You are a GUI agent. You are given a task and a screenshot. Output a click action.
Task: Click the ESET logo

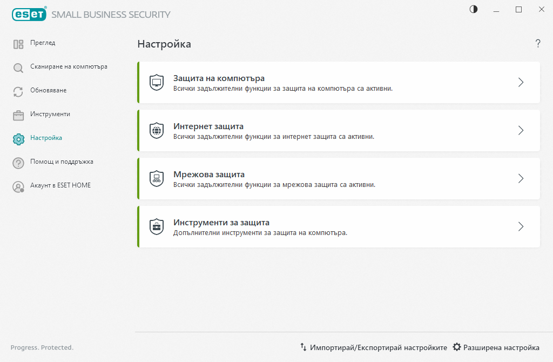29,14
